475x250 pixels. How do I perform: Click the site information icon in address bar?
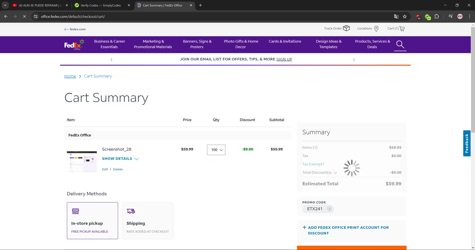tap(36, 16)
